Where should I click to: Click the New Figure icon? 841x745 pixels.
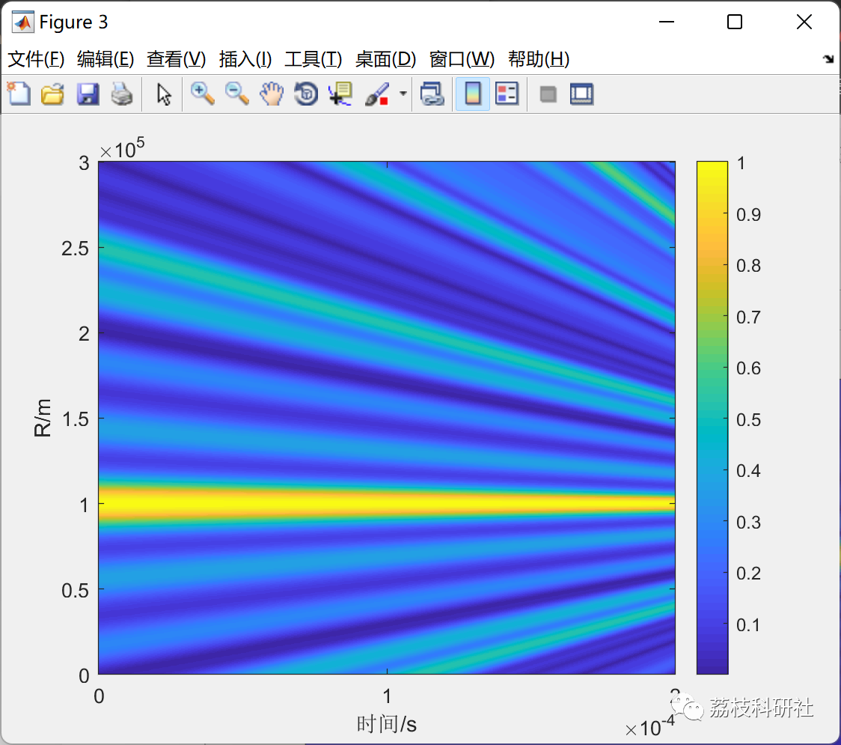[19, 94]
